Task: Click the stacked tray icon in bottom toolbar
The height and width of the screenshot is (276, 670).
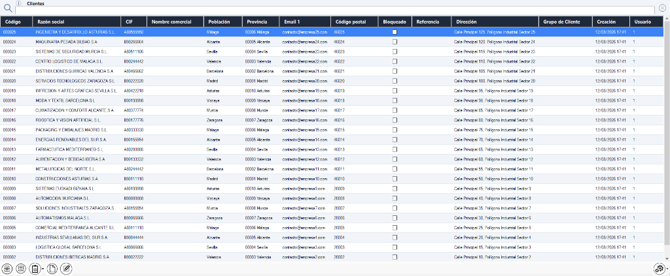Action: (7, 268)
